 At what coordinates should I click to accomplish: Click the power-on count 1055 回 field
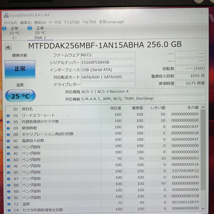[x=191, y=76]
